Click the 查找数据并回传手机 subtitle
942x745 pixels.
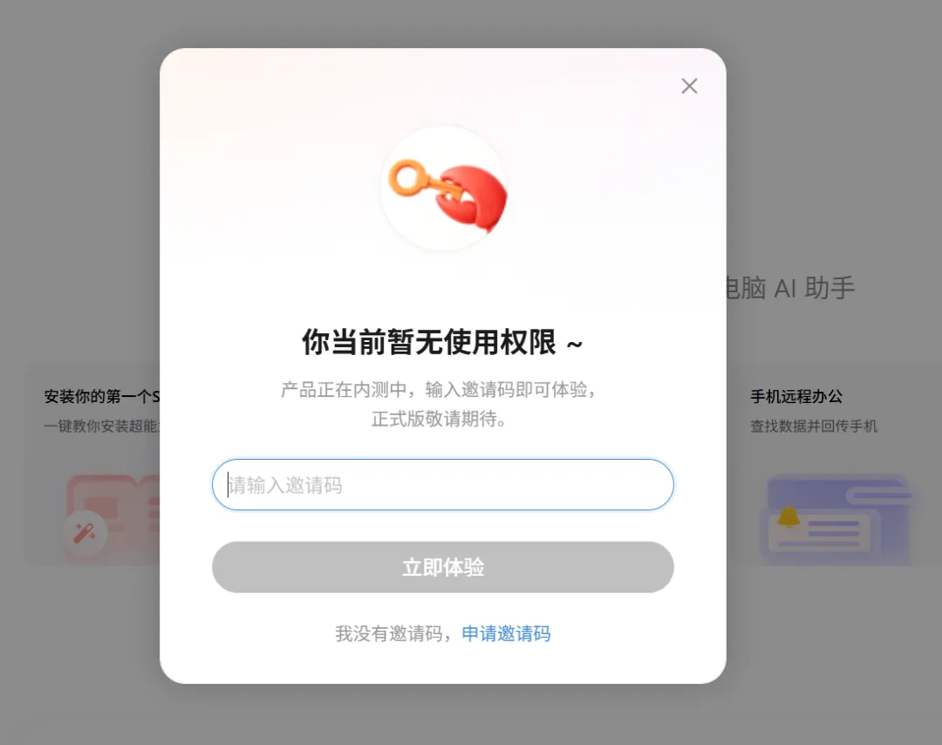point(814,426)
